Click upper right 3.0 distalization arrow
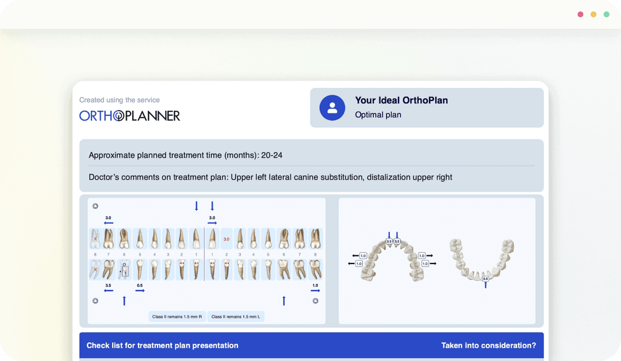The height and width of the screenshot is (361, 621). (108, 222)
